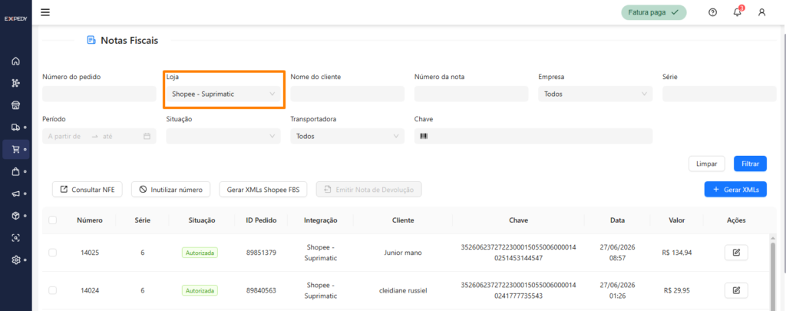Viewport: 786px width, 311px height.
Task: Click the barcode icon in Chave field
Action: (x=424, y=136)
